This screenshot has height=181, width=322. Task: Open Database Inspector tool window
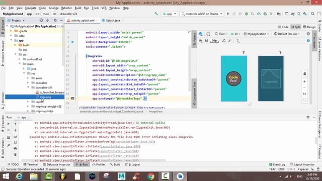click(x=57, y=164)
